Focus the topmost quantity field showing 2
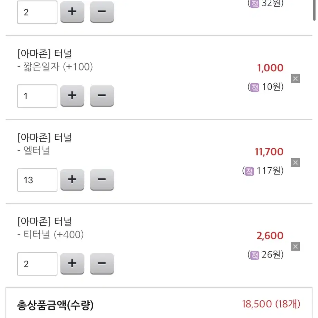Screen dimensions: 318x318 (37, 12)
